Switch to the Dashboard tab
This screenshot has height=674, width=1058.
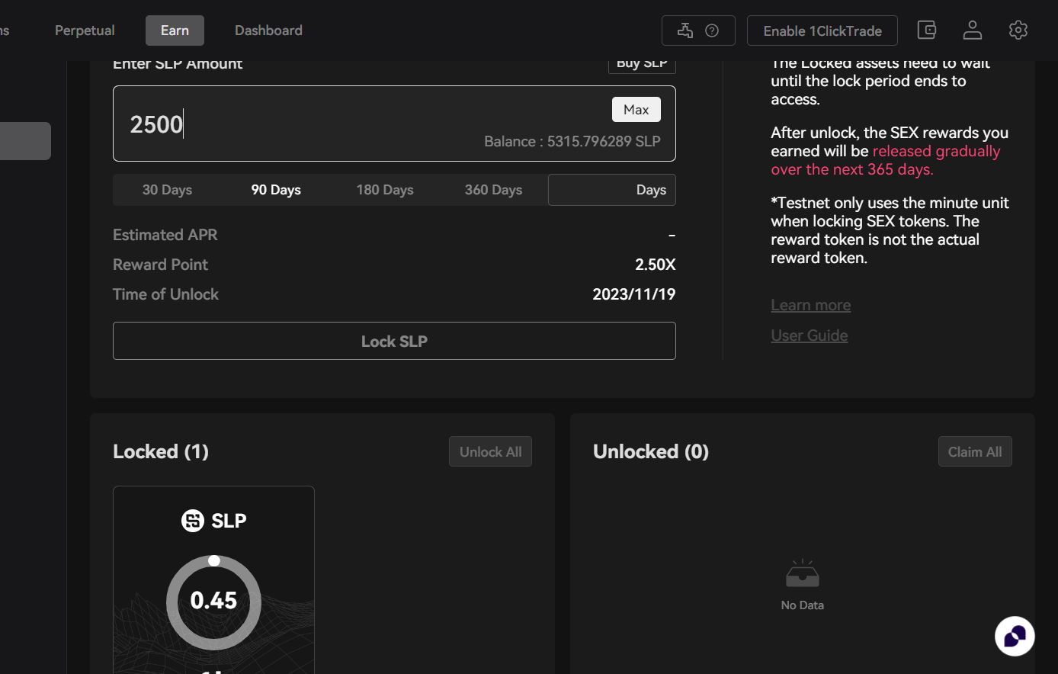(x=268, y=30)
